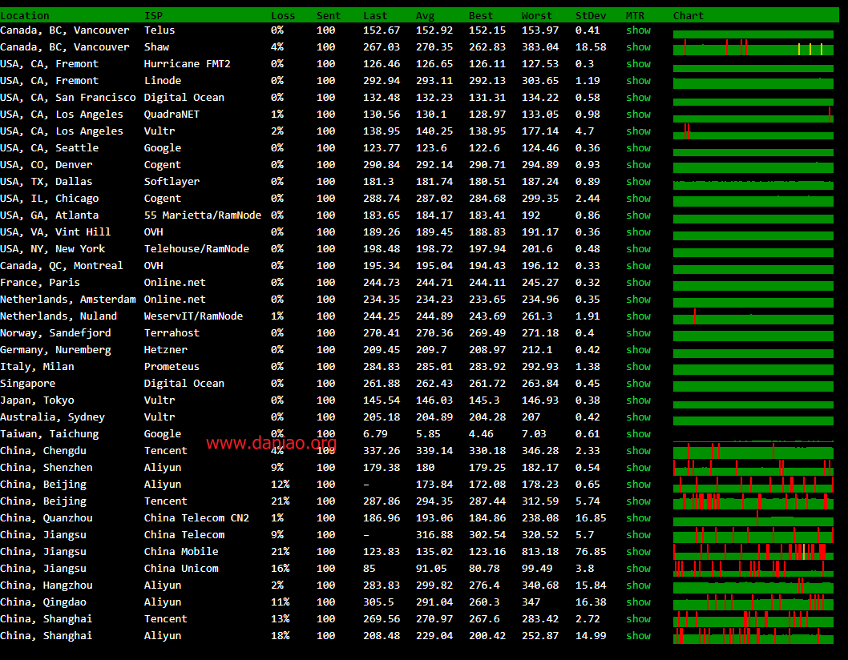The image size is (848, 660).
Task: Open show link for Chicago Cogent row
Action: click(638, 199)
